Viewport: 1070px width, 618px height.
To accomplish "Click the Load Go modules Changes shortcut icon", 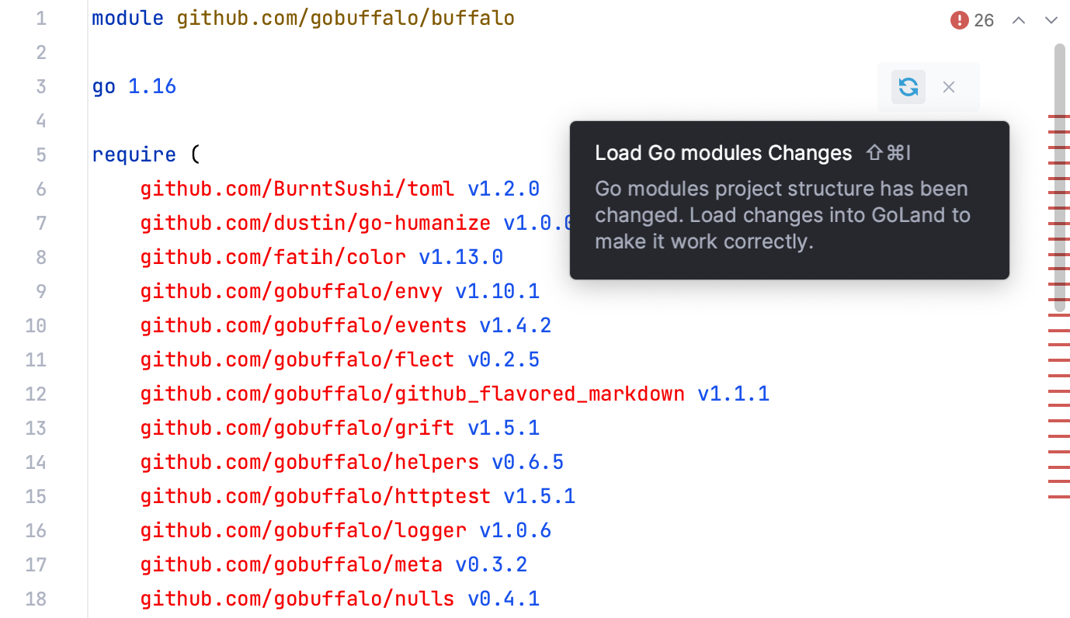I will pyautogui.click(x=888, y=153).
